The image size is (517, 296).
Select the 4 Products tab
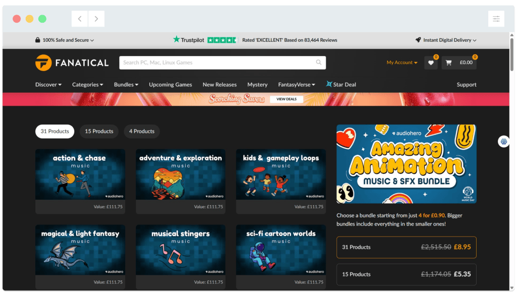click(142, 132)
